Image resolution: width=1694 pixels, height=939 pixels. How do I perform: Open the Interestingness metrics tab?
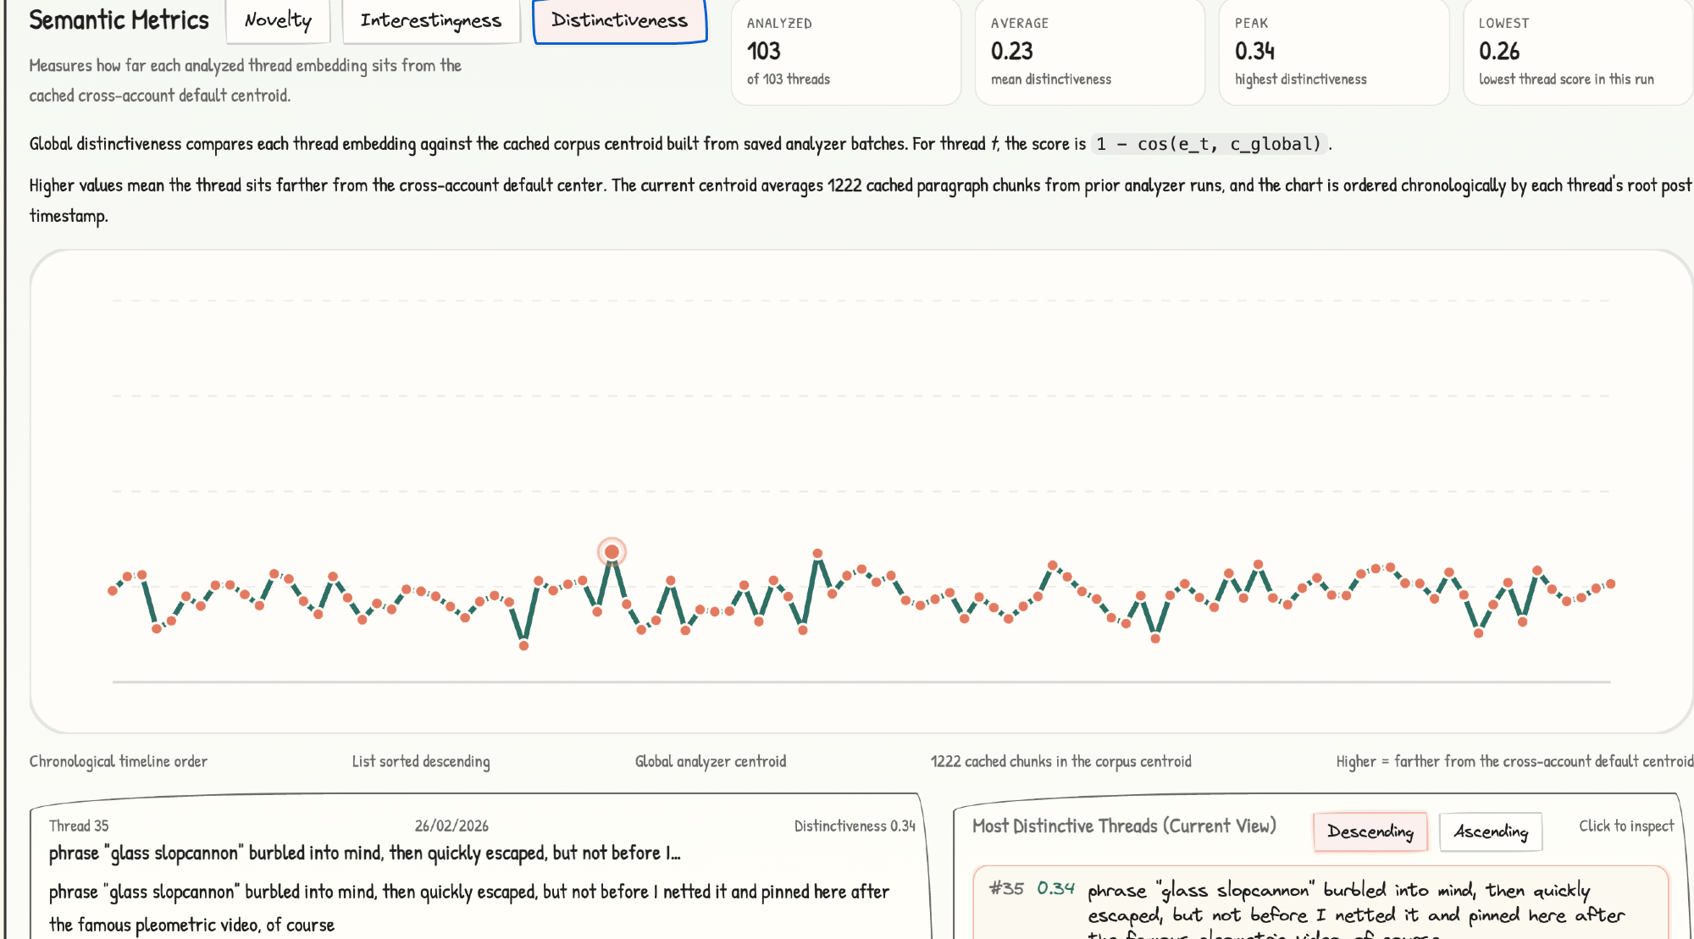[x=430, y=20]
